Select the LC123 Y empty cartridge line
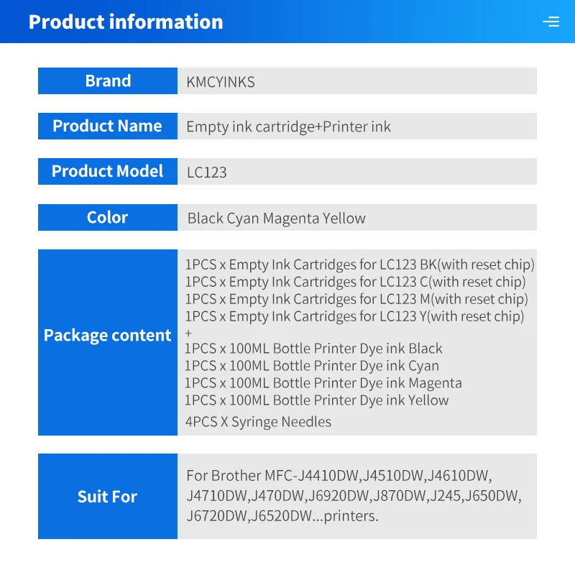 (354, 316)
